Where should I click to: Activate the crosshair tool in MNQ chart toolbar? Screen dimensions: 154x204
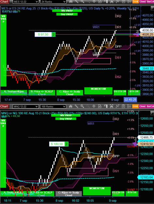tap(94, 106)
